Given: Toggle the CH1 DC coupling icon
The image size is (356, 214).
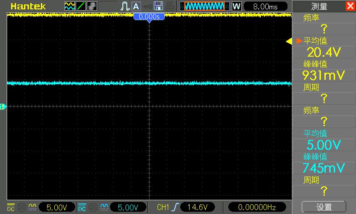Looking at the screenshot, I should tap(11, 207).
